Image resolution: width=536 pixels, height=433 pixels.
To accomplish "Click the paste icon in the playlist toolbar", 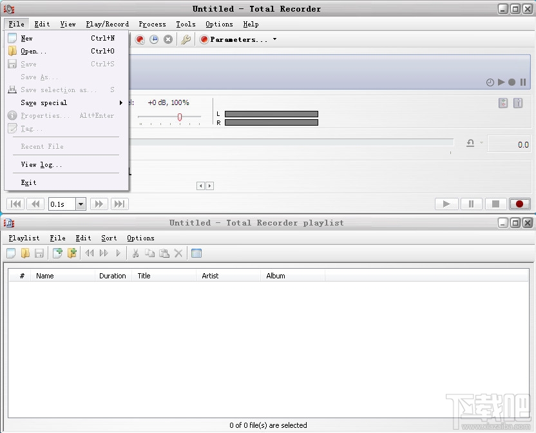I will coord(164,253).
